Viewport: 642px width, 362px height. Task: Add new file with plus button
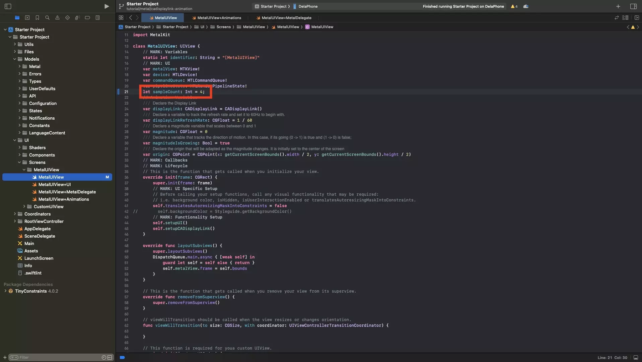coord(5,357)
